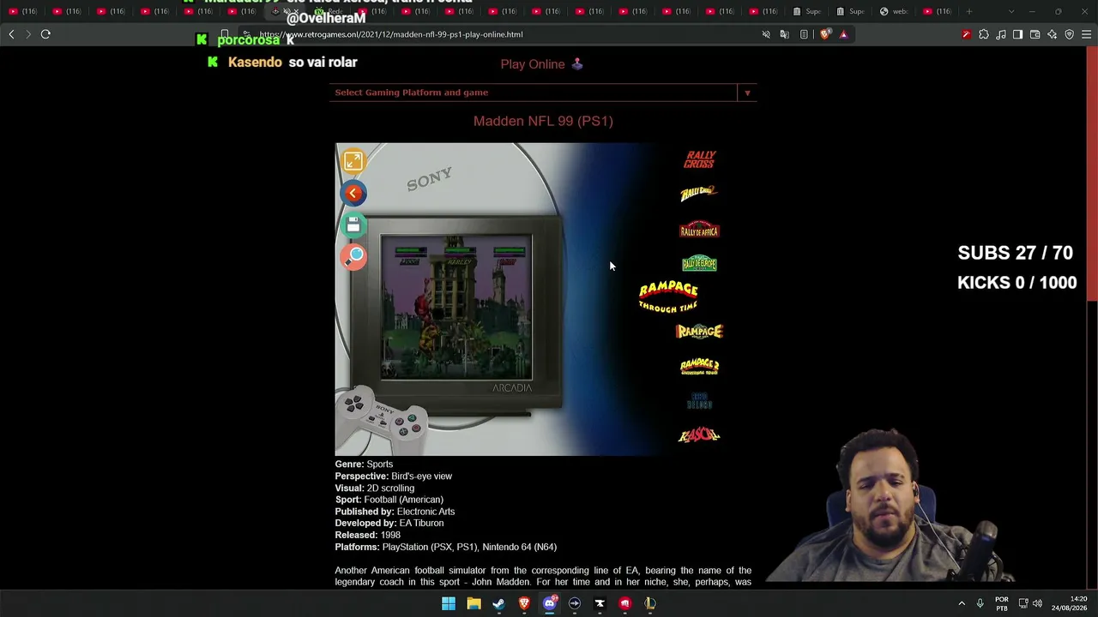Image resolution: width=1098 pixels, height=617 pixels.
Task: Click the red pickaxe extension icon
Action: coord(967,34)
